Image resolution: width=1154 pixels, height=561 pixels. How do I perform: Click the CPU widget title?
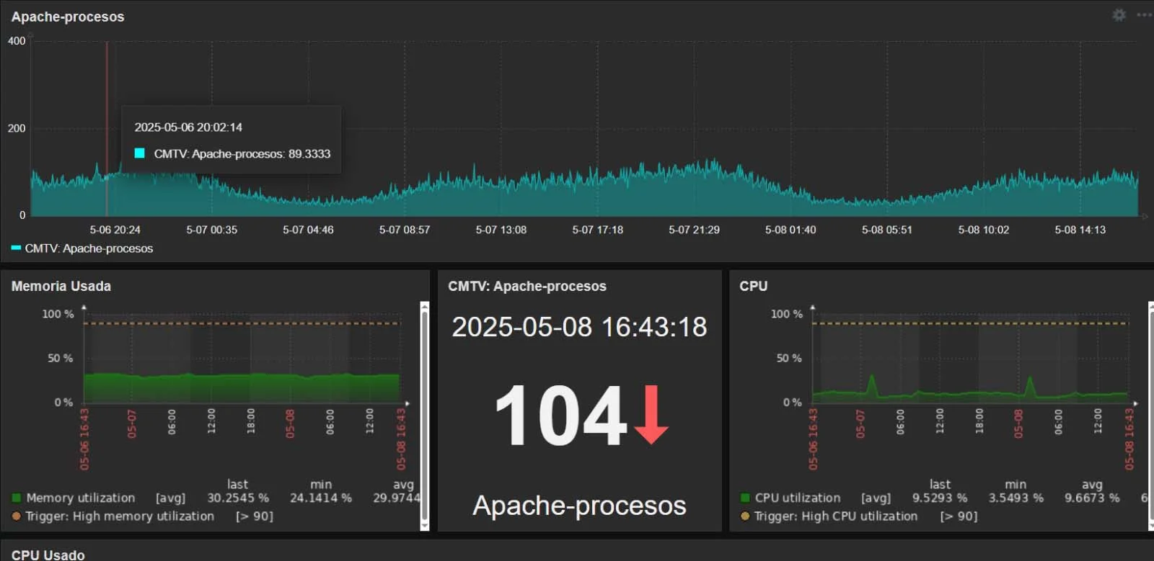tap(753, 286)
